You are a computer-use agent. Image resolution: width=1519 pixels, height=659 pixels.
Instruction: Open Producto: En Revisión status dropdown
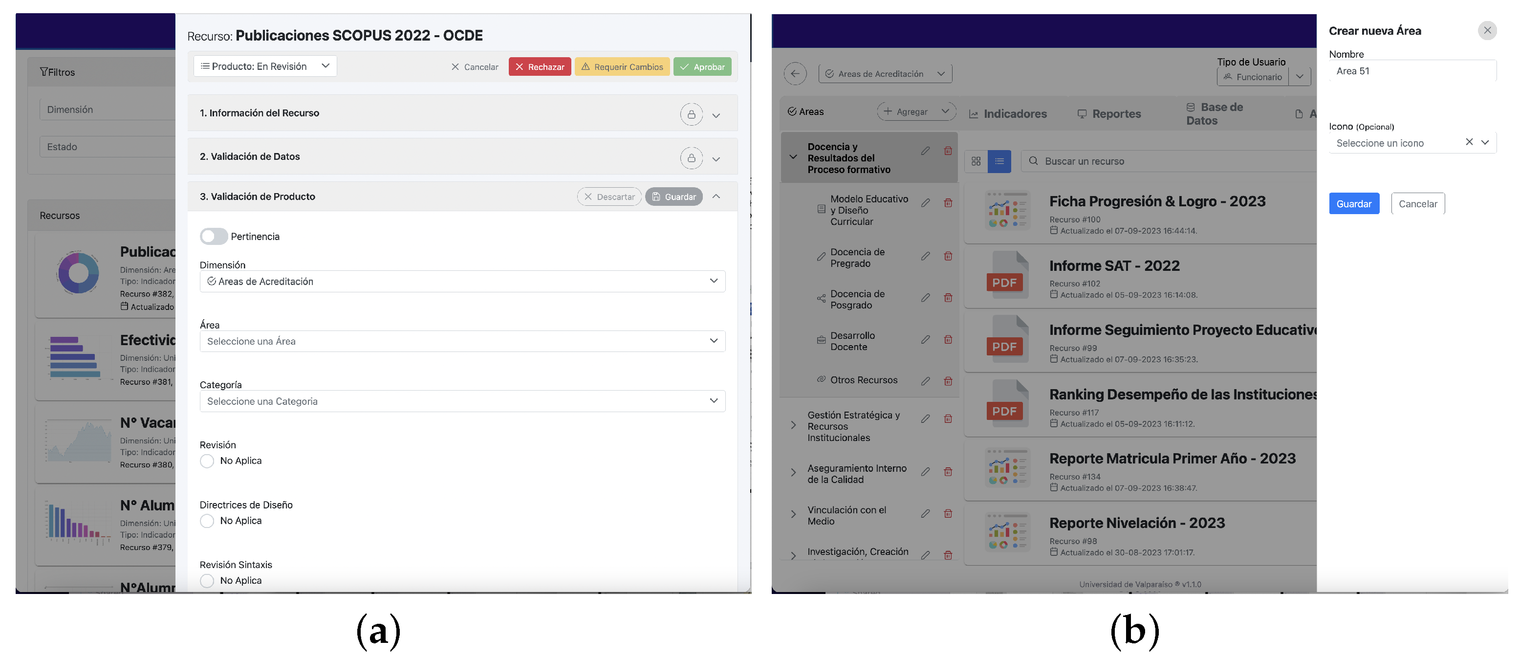[265, 66]
